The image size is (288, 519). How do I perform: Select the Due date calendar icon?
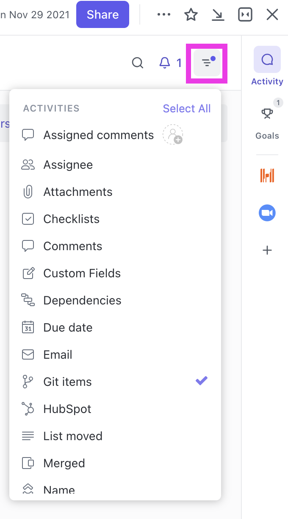click(28, 327)
